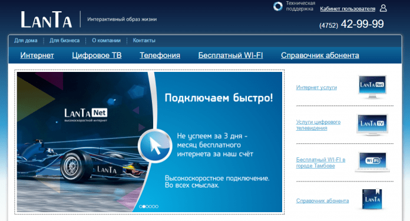Click the Wi-Fi laptop icon
The height and width of the screenshot is (221, 410).
[372, 162]
